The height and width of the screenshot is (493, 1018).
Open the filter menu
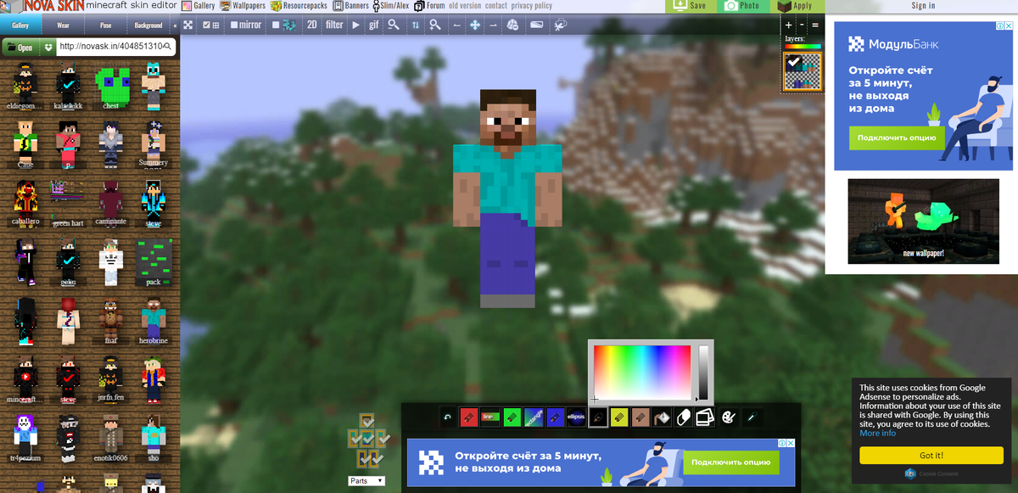pyautogui.click(x=334, y=25)
